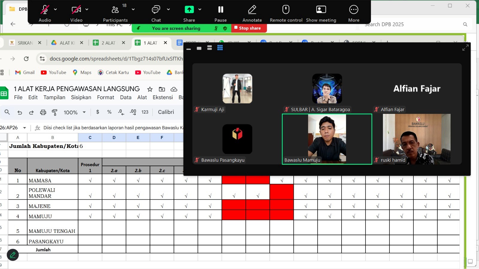Click the Annotate pencil icon
Viewport: 479px width, 269px height.
(x=252, y=10)
